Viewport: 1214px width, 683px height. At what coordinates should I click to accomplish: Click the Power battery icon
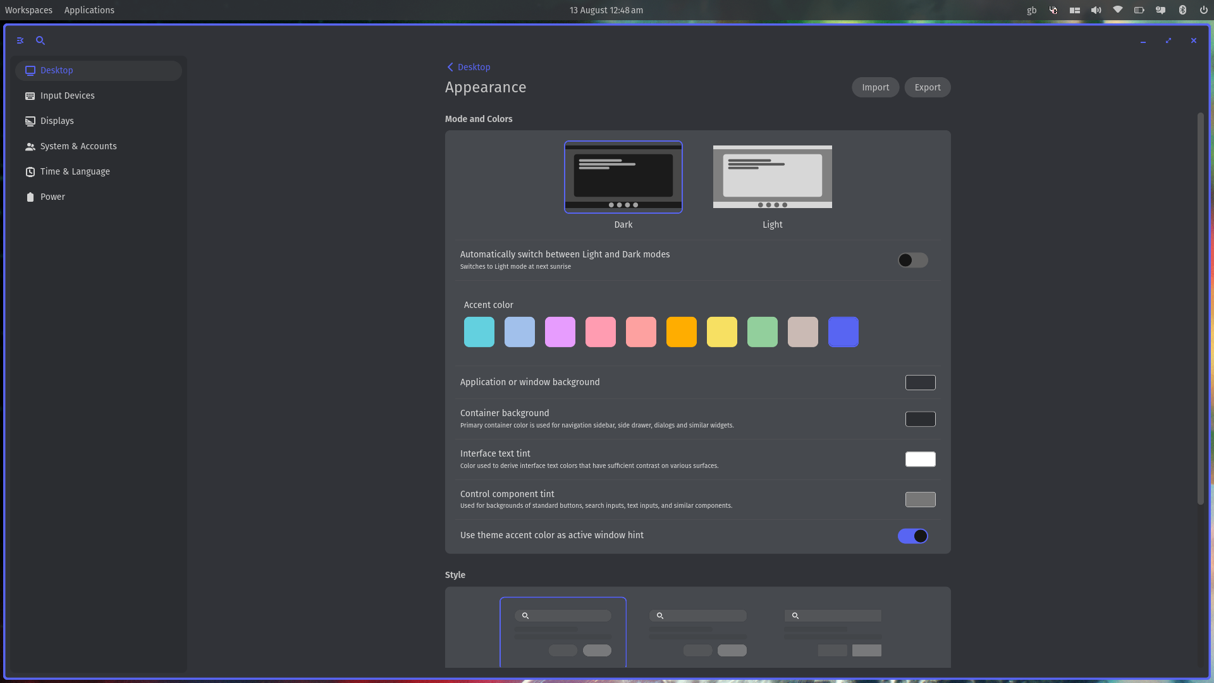tap(30, 197)
